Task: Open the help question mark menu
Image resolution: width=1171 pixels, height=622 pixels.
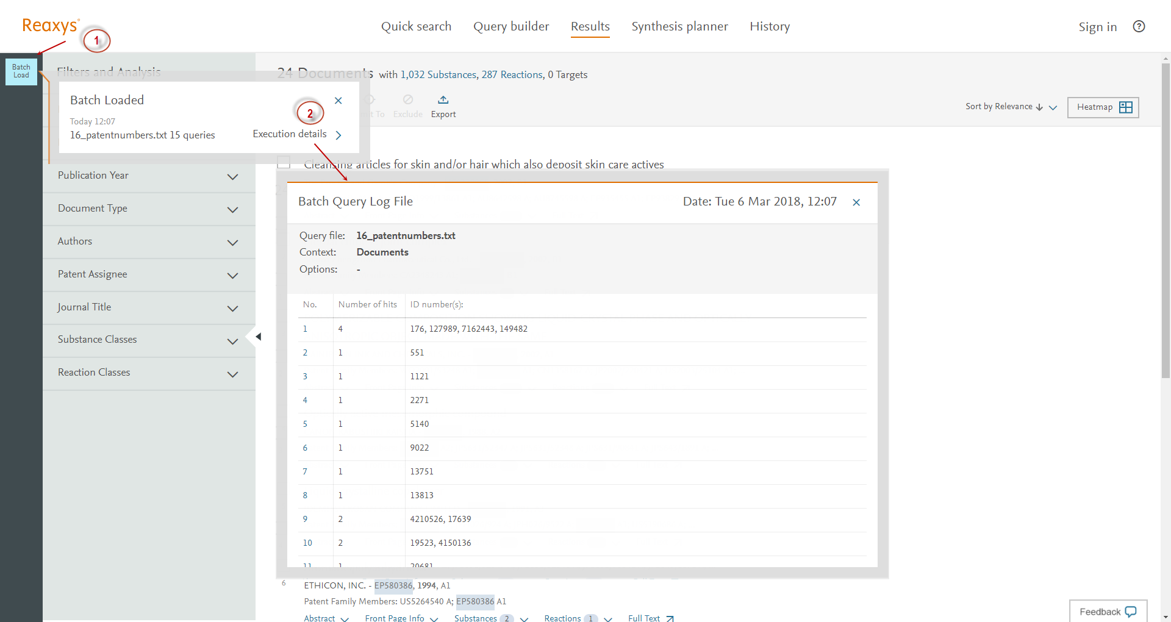Action: point(1139,26)
